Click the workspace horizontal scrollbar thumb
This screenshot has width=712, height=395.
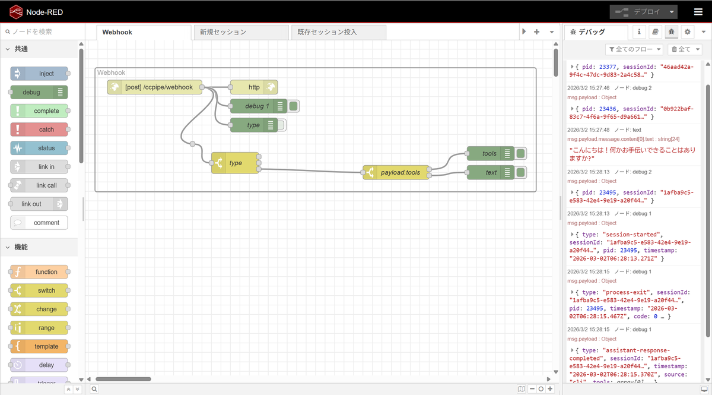tap(123, 379)
